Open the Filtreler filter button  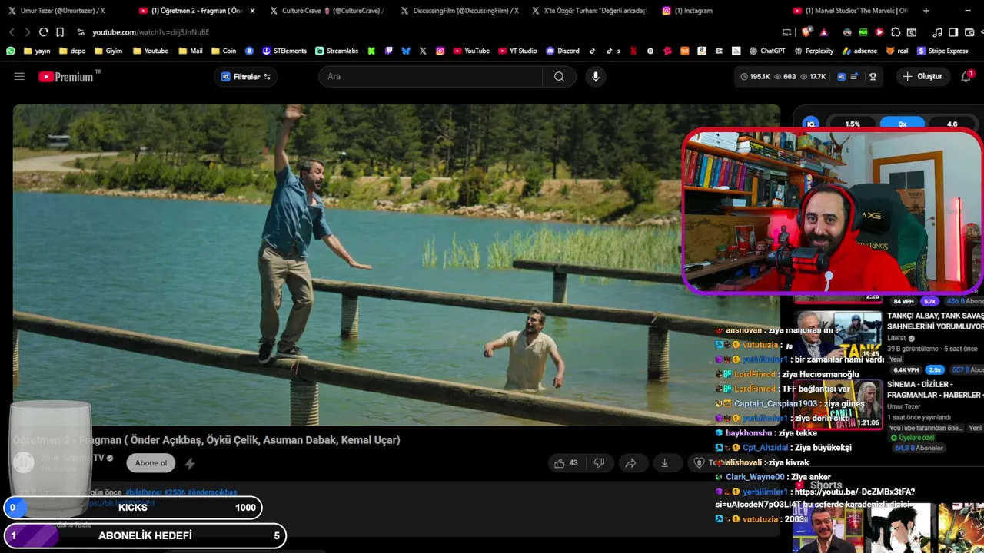pos(246,77)
